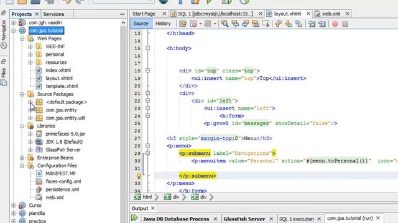Click the MANIFEST.MF file icon
The height and width of the screenshot is (223, 398).
(39, 173)
